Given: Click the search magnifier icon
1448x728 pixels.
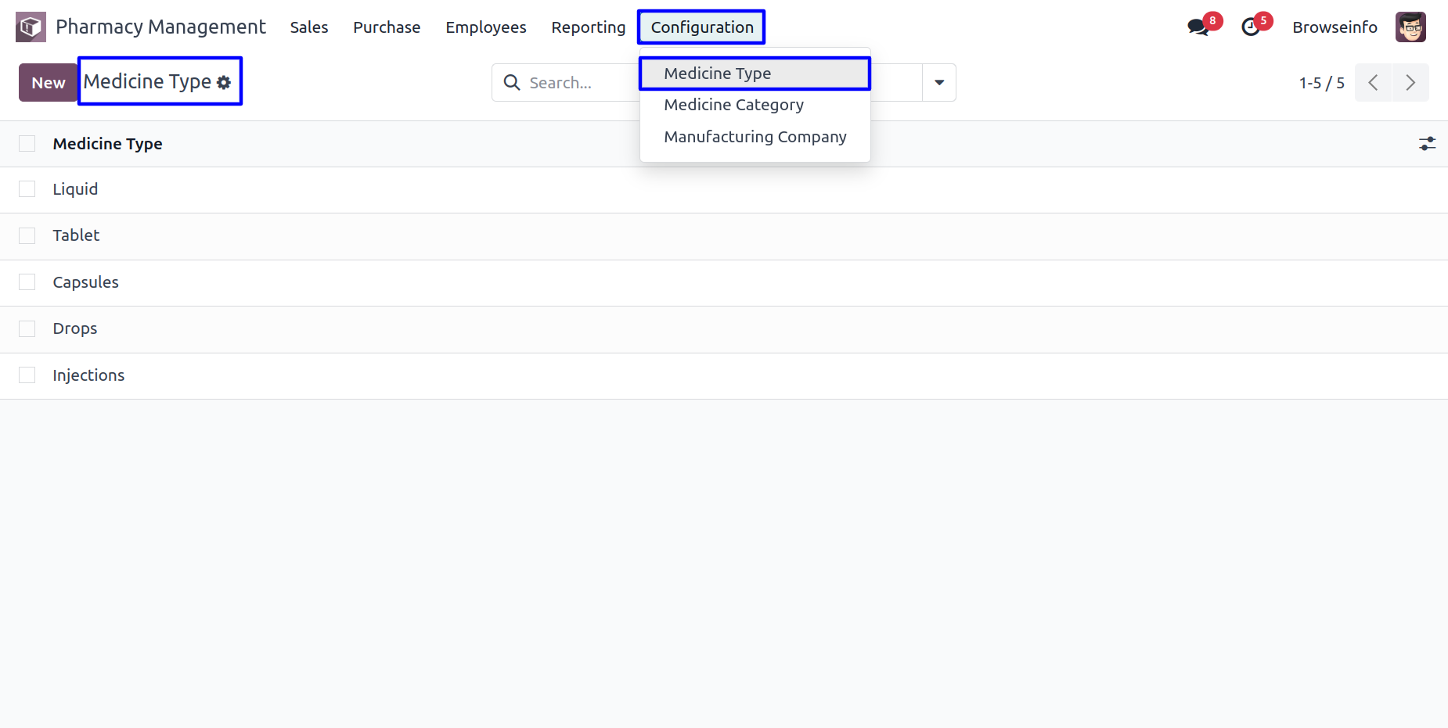Looking at the screenshot, I should point(512,82).
